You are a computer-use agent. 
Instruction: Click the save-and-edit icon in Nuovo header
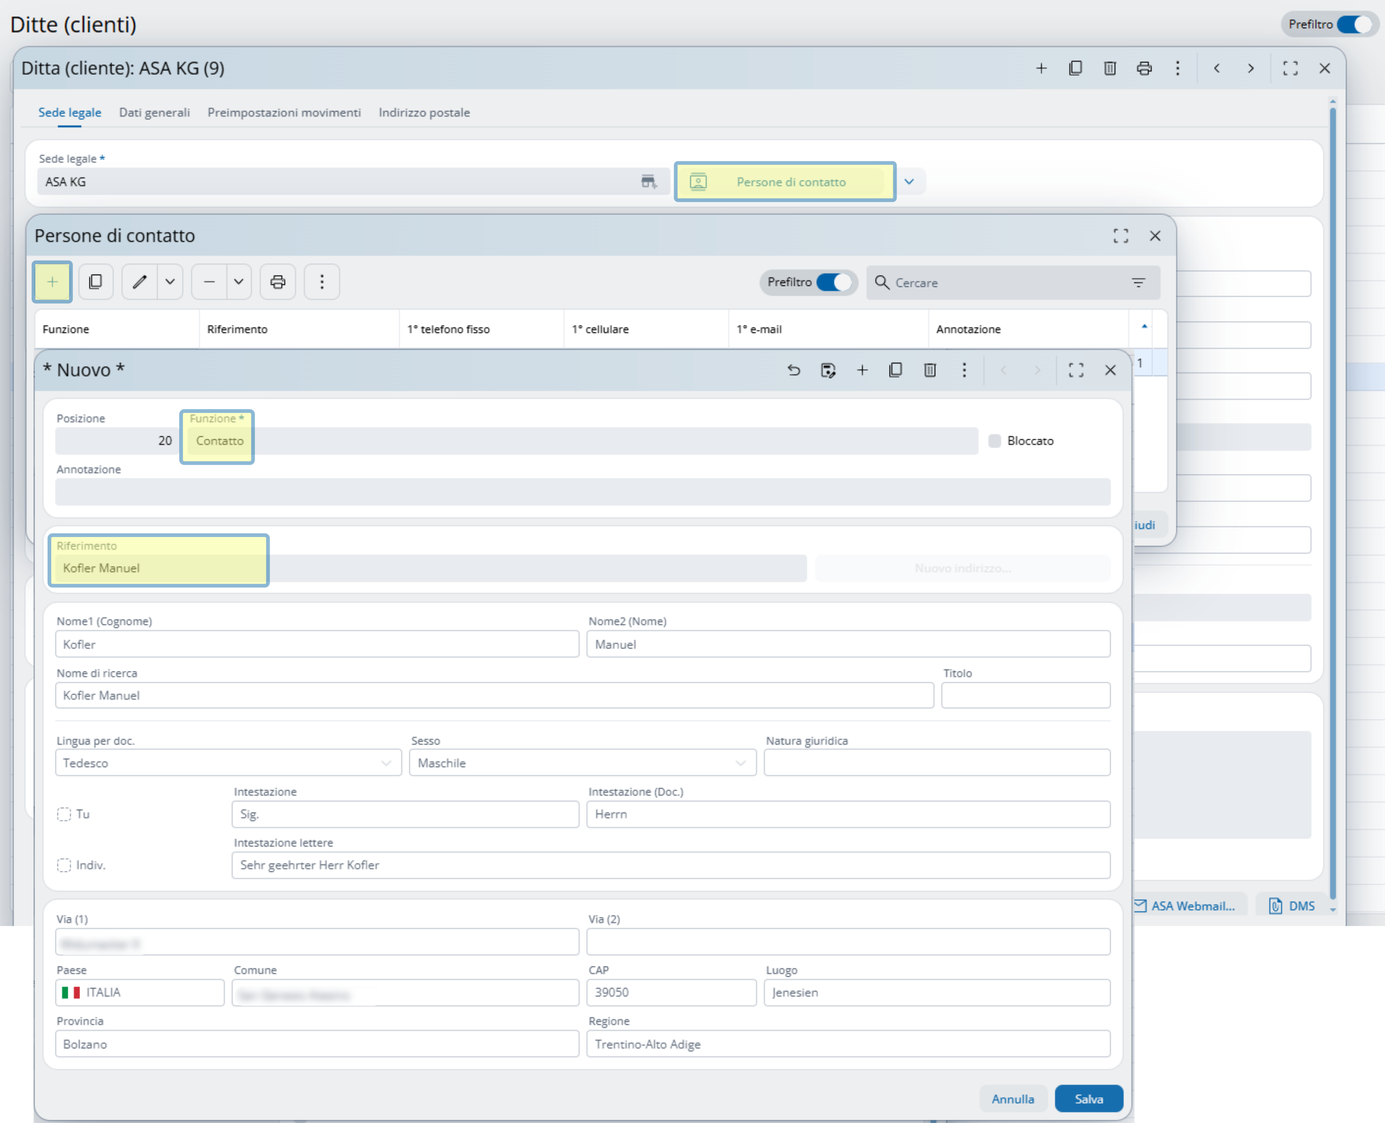pos(828,370)
